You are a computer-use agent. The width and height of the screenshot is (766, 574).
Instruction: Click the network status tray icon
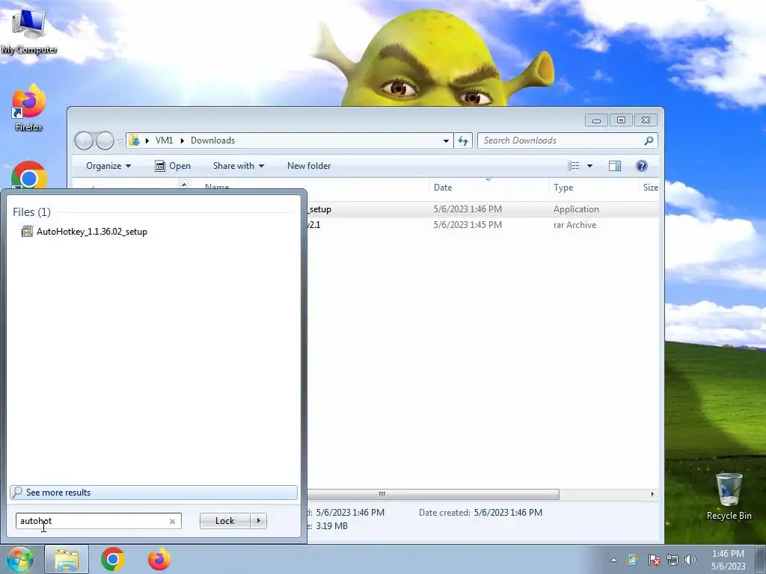(672, 560)
